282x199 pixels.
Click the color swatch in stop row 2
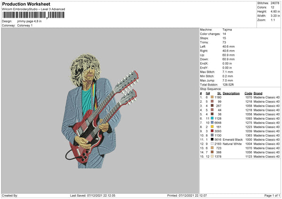(x=212, y=101)
